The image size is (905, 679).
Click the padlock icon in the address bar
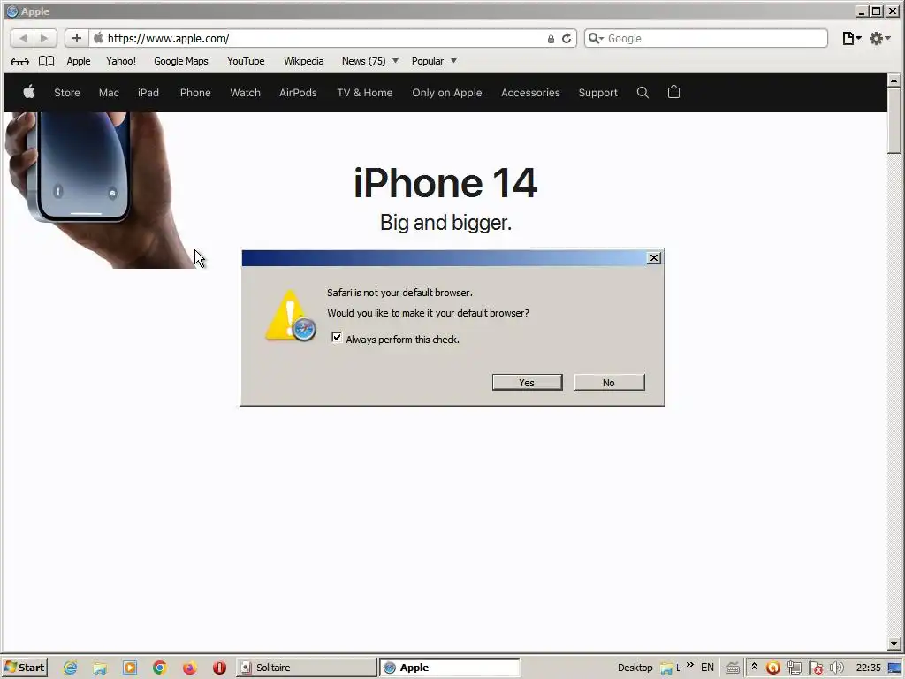click(x=551, y=39)
